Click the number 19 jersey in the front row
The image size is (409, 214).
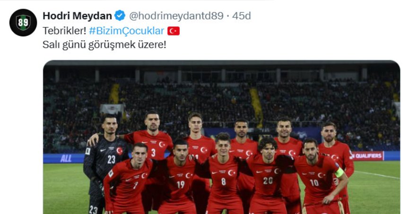pos(181,185)
